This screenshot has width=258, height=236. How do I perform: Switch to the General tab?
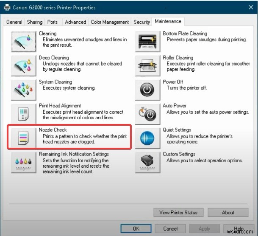[x=14, y=22]
